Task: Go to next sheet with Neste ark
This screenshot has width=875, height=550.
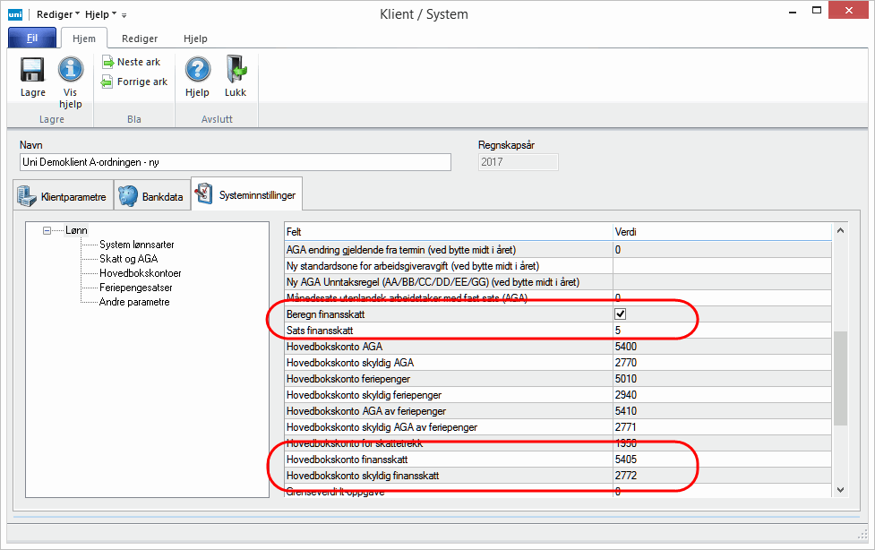Action: [131, 62]
